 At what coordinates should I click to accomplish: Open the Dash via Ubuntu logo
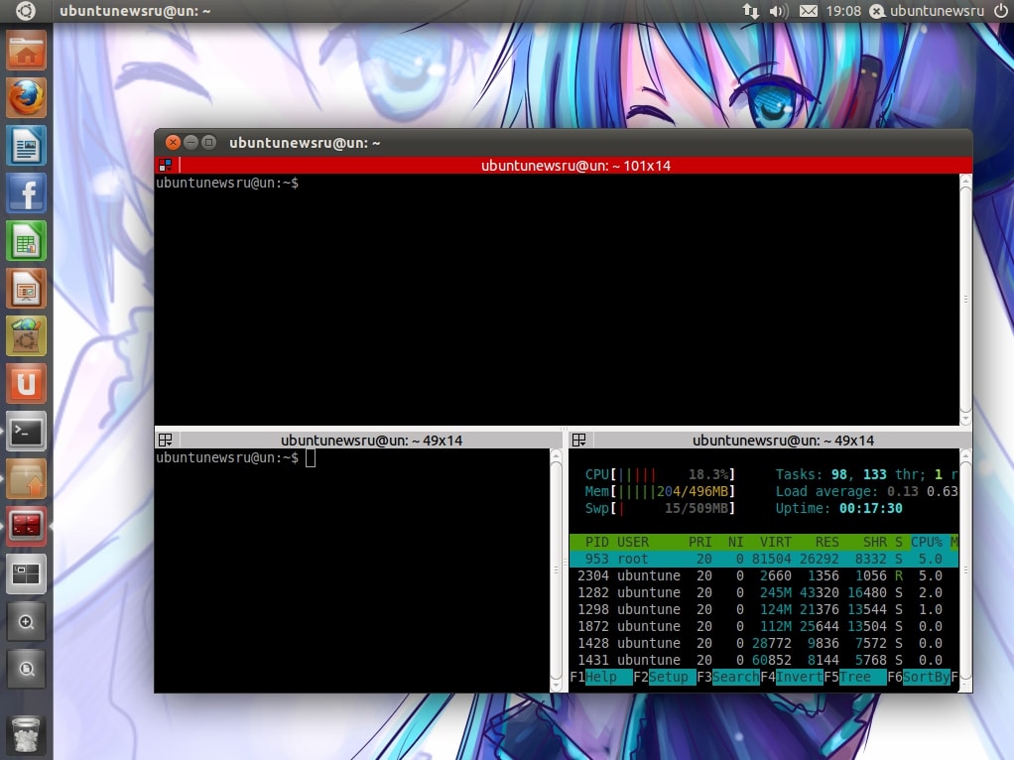26,11
